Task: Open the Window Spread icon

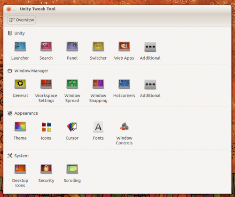Action: click(x=72, y=84)
